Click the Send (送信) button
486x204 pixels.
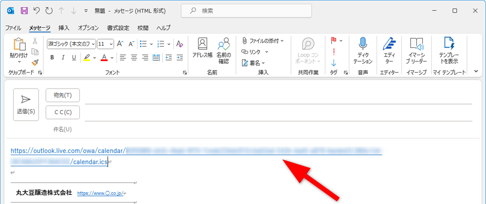point(26,105)
